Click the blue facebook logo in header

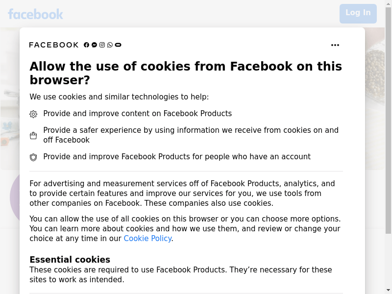35,14
